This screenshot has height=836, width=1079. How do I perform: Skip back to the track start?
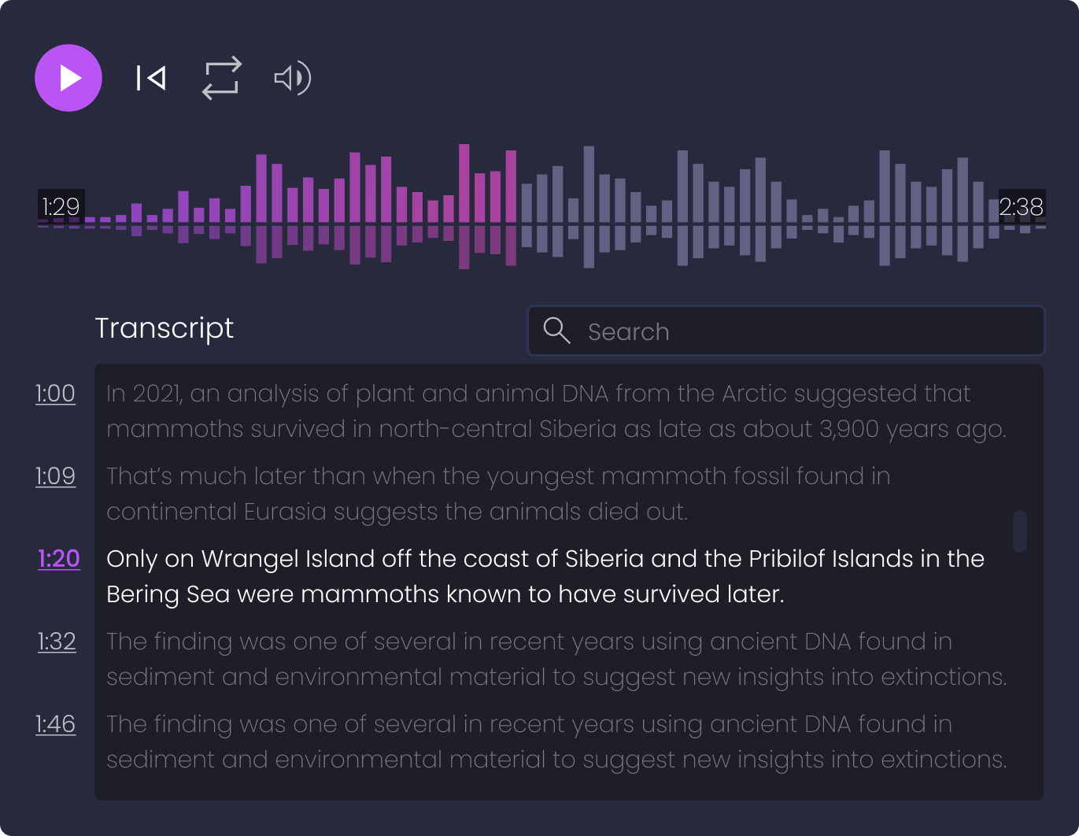(150, 78)
